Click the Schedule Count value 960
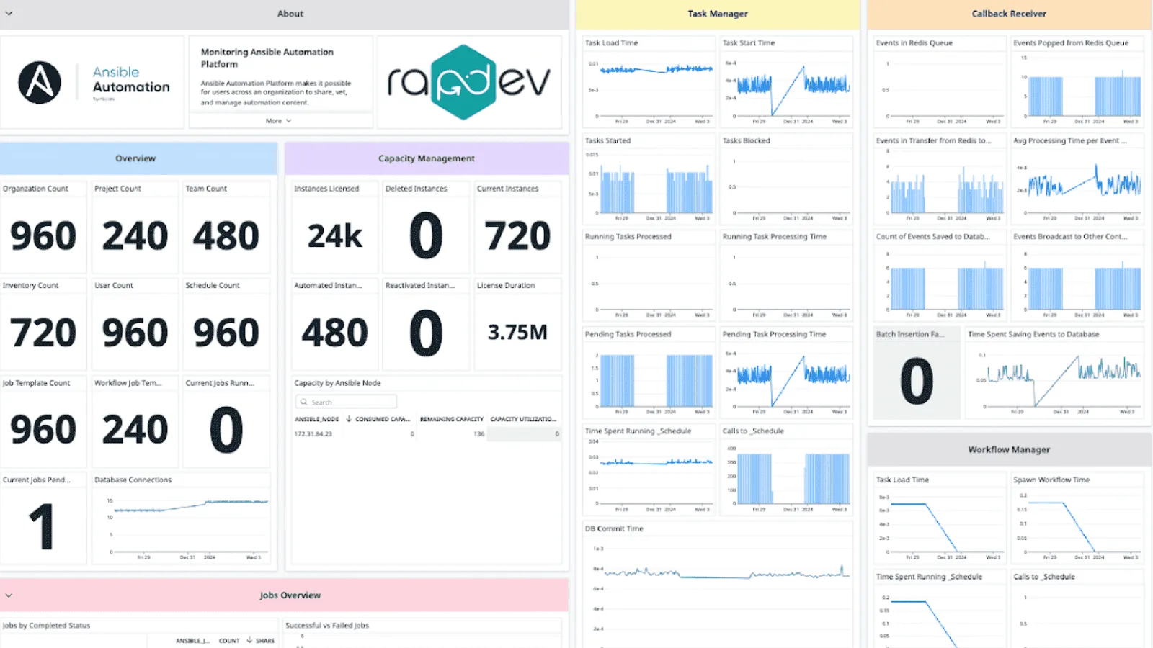The image size is (1153, 648). tap(226, 333)
